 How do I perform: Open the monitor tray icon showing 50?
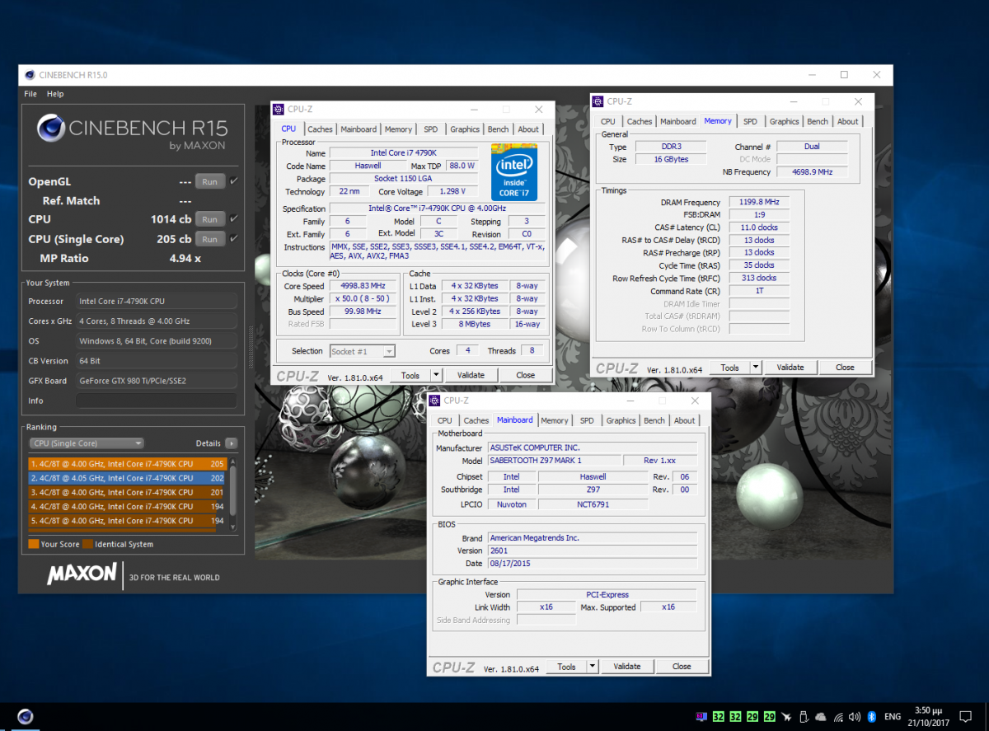(701, 716)
